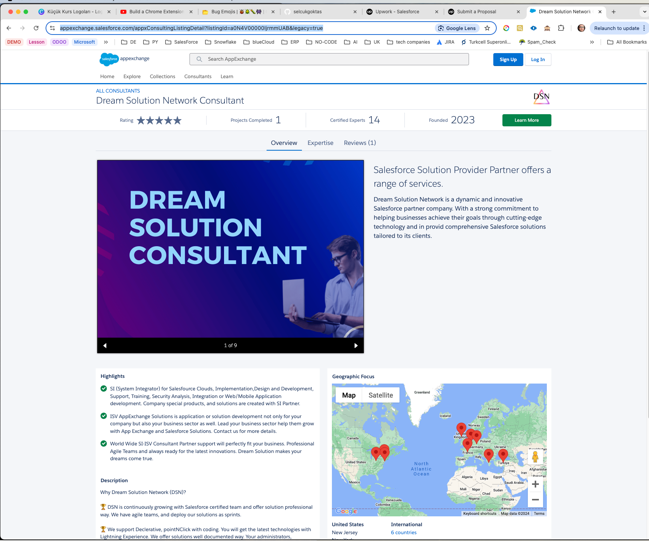Switch to the Submit a Proposal tab

(x=477, y=12)
